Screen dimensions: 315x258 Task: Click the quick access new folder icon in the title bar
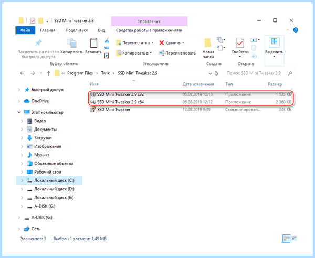coord(40,20)
